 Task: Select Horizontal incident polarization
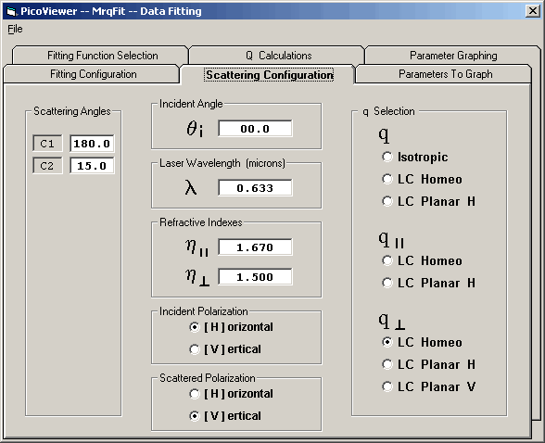point(232,327)
